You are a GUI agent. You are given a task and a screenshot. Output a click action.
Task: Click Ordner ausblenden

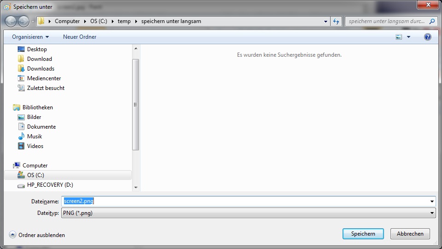pos(41,235)
